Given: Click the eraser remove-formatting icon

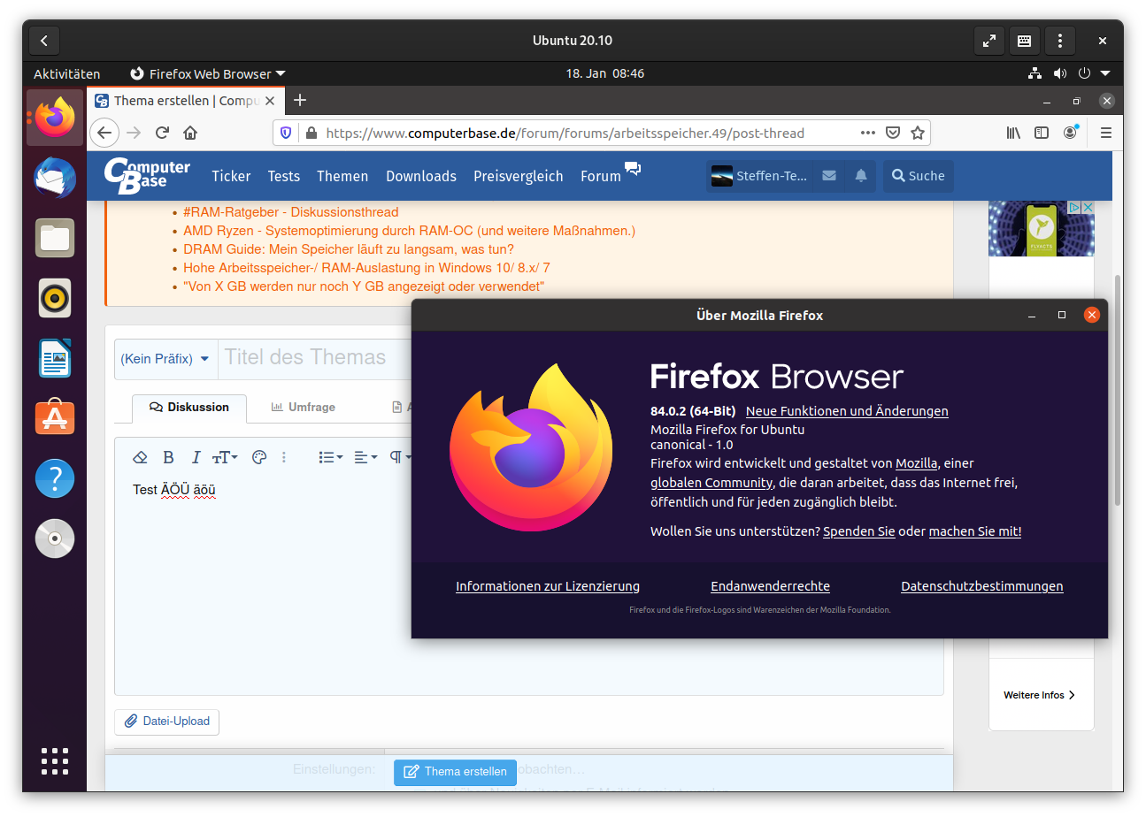Looking at the screenshot, I should (x=140, y=457).
